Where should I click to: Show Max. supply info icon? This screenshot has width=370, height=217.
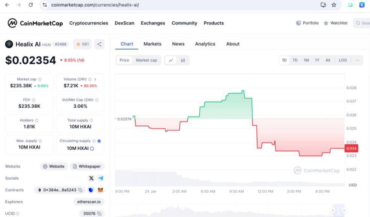pyautogui.click(x=40, y=141)
